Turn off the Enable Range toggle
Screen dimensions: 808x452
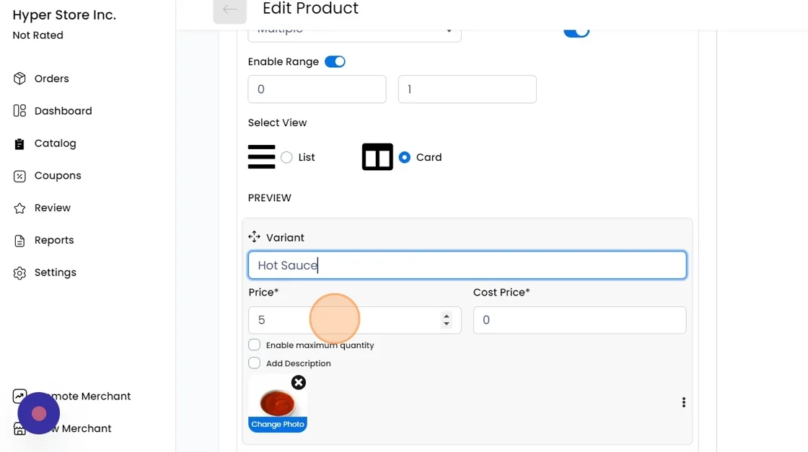tap(335, 62)
